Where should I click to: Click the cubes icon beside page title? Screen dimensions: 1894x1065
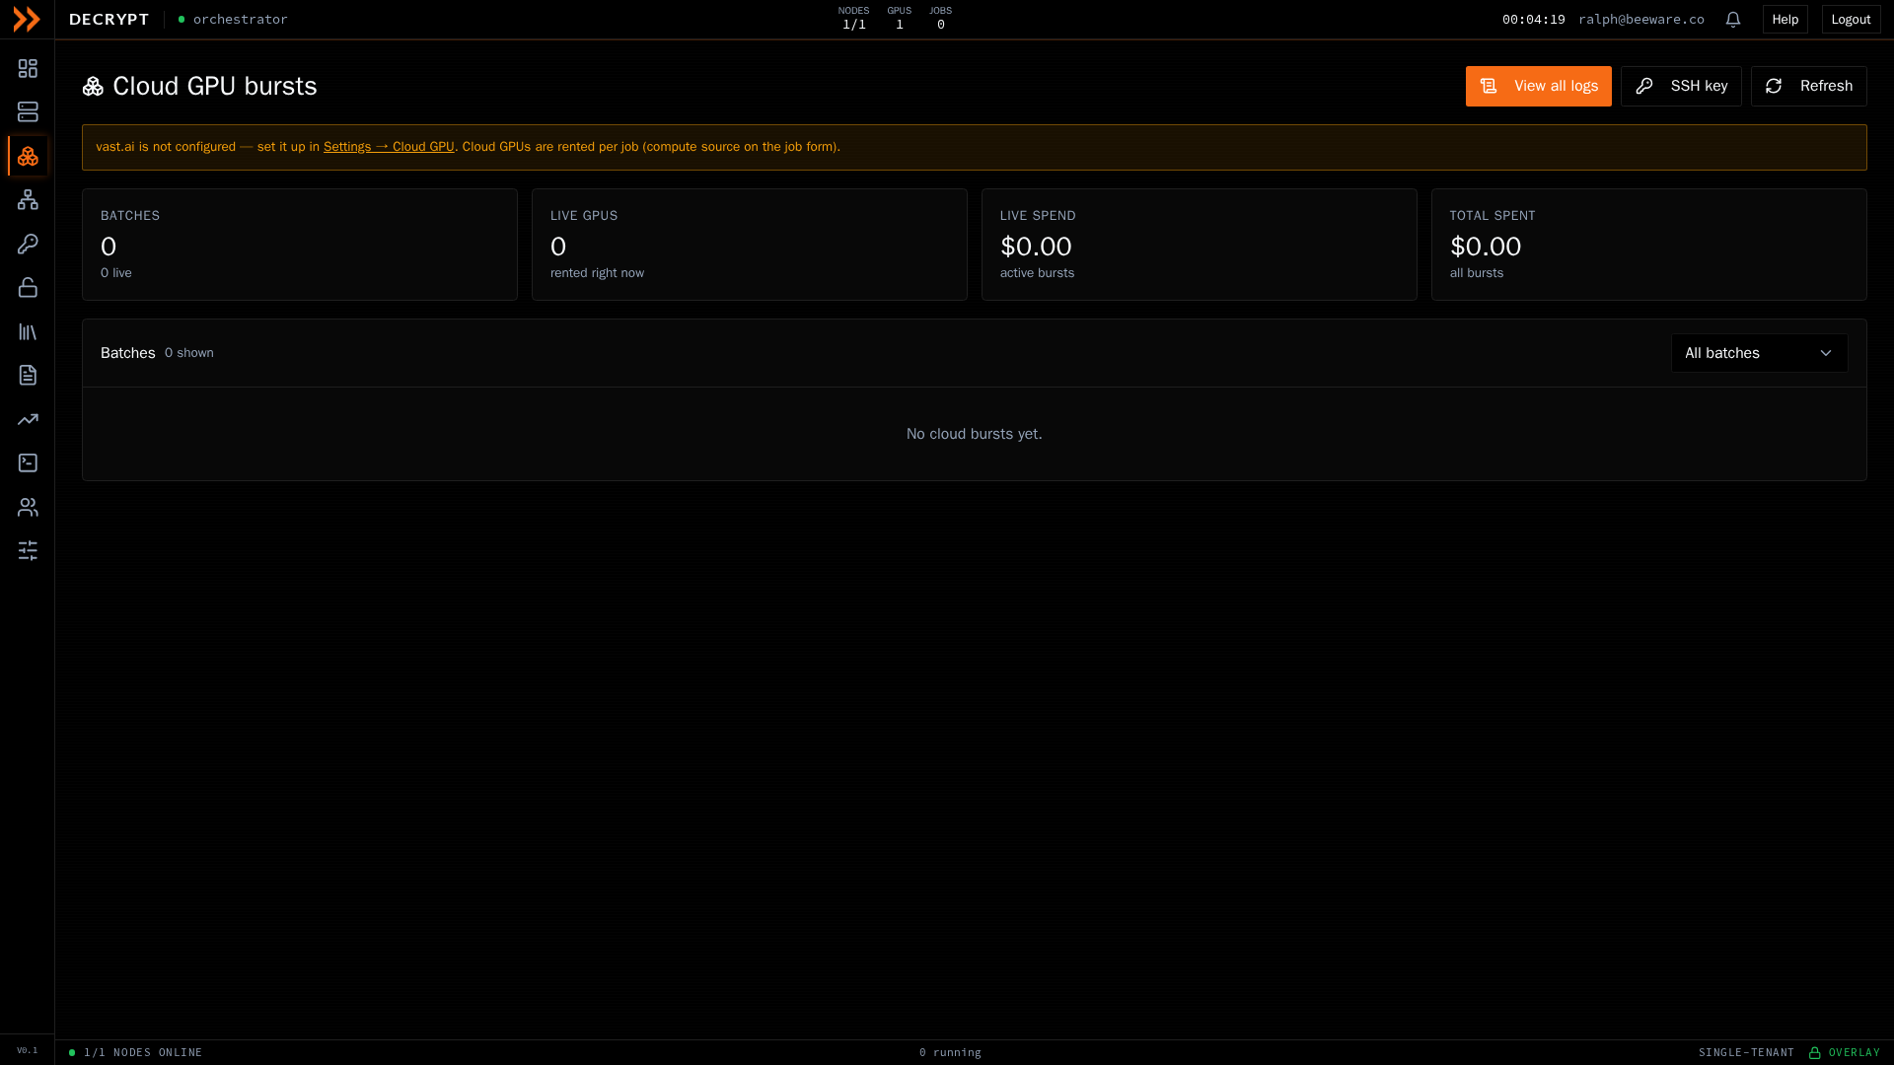pos(93,87)
